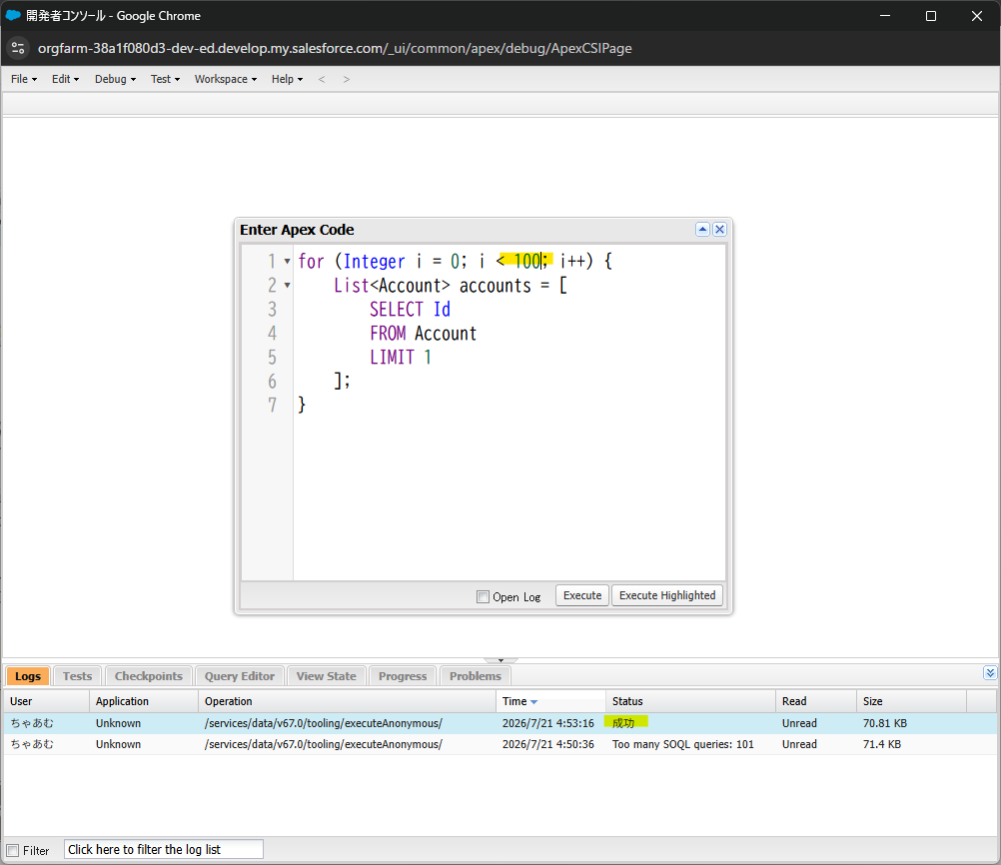Open the Test menu

pyautogui.click(x=165, y=79)
